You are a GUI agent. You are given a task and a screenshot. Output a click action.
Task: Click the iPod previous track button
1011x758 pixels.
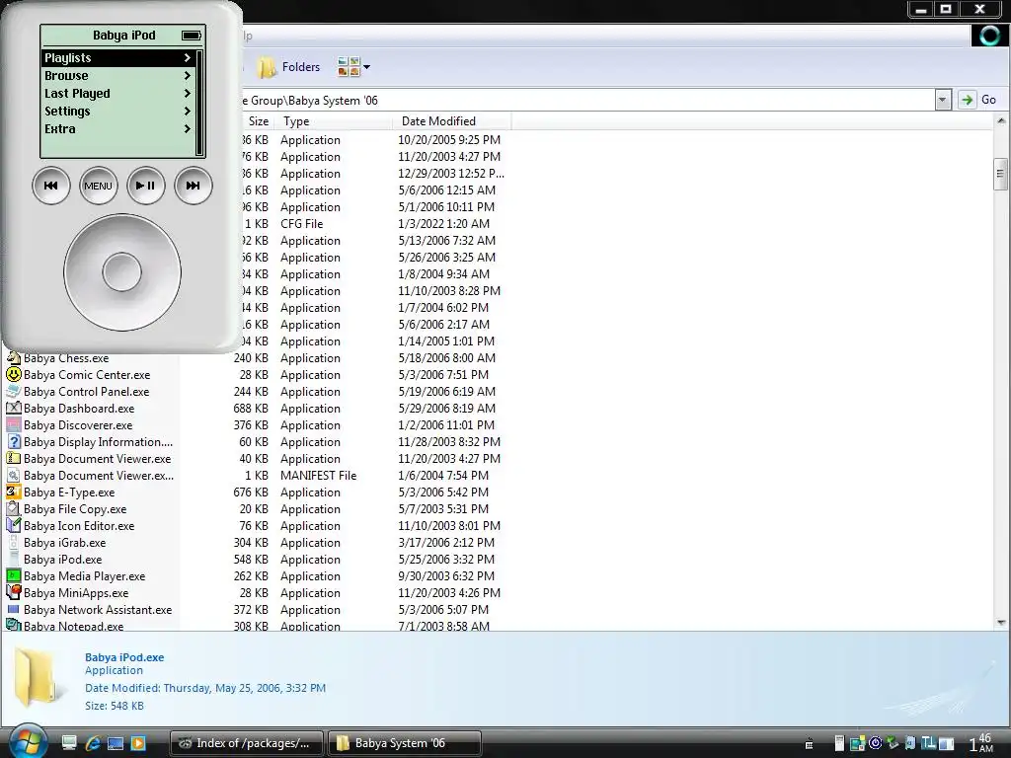(51, 186)
